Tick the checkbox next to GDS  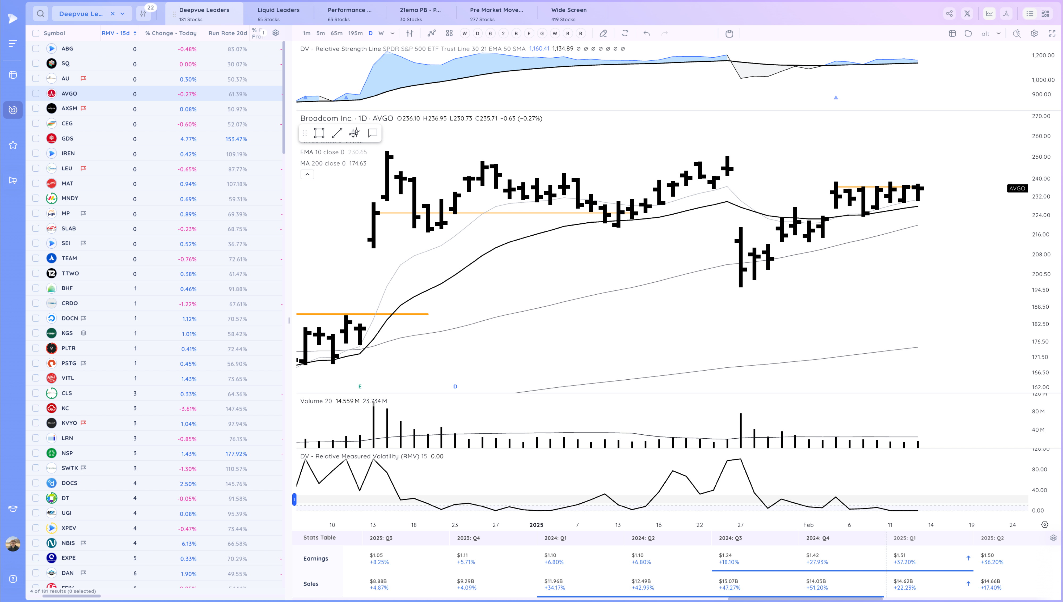tap(36, 138)
